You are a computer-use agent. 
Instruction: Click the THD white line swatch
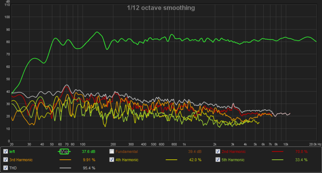tap(65, 168)
